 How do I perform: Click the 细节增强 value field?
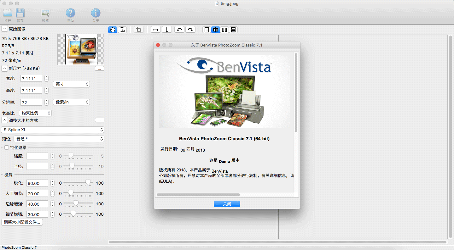pyautogui.click(x=38, y=214)
